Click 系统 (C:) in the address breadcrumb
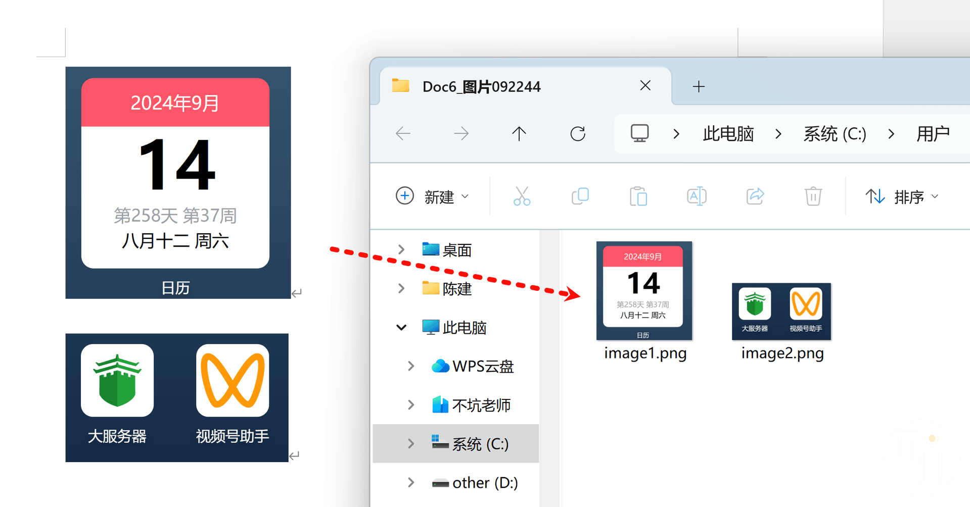970x507 pixels. coord(835,134)
